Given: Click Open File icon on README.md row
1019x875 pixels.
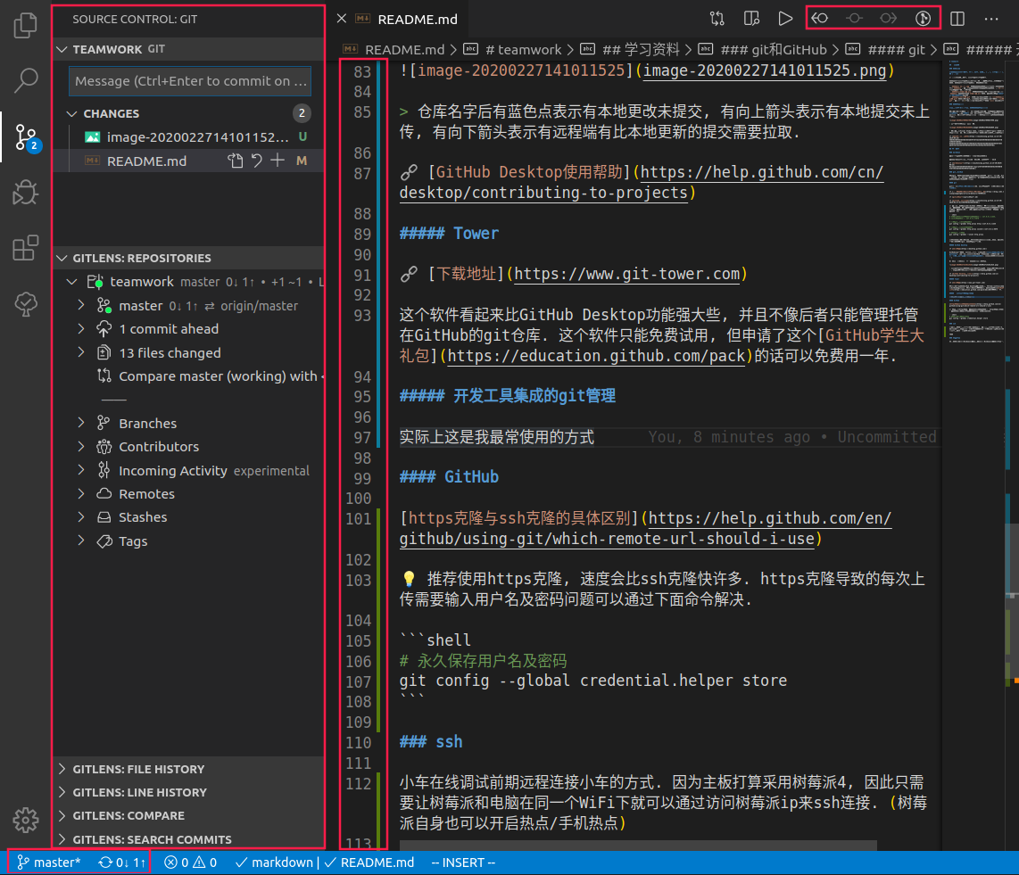Looking at the screenshot, I should pos(236,161).
